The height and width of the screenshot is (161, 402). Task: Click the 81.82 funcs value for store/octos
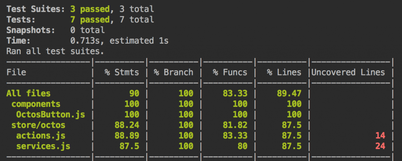click(x=235, y=125)
